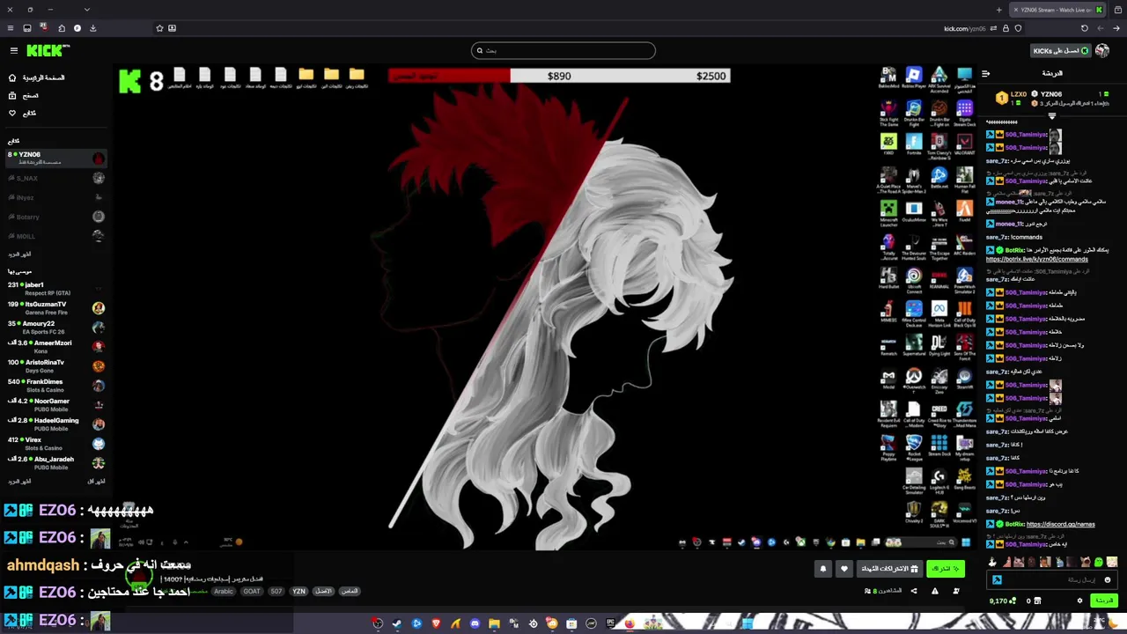The width and height of the screenshot is (1127, 634).
Task: Click the heart follow button
Action: coord(843,569)
